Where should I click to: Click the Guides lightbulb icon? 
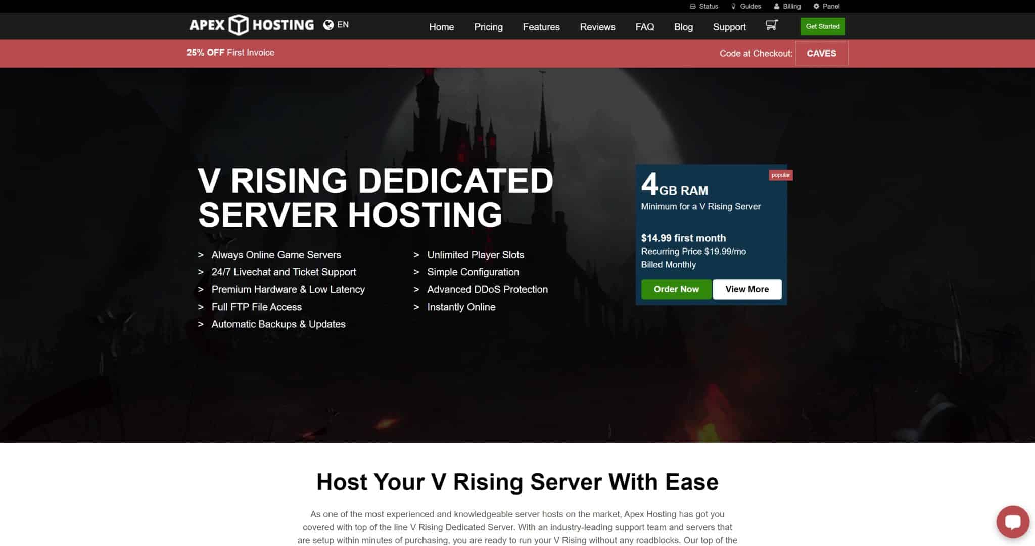point(733,6)
